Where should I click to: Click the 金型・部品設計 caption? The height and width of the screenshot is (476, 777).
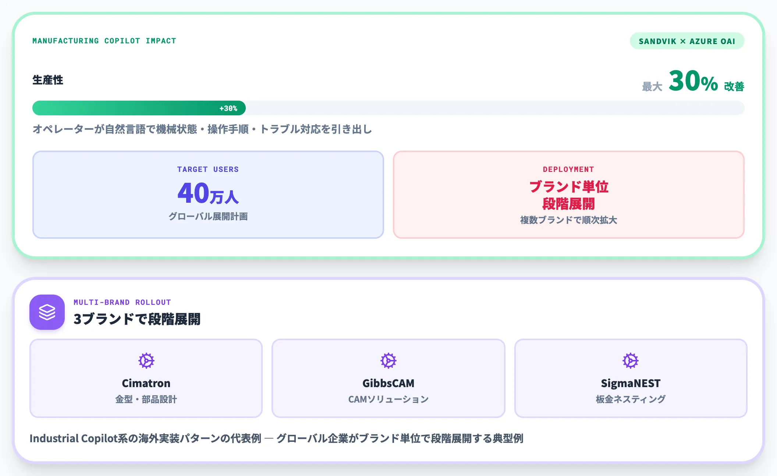click(x=146, y=399)
